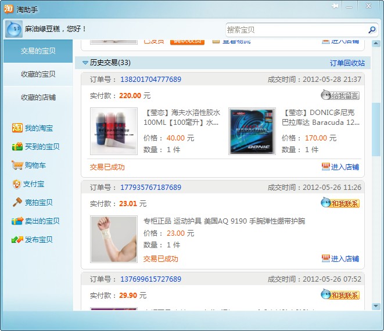Switch to 收藏的店铺 tab
Image resolution: width=384 pixels, height=331 pixels.
coord(38,97)
